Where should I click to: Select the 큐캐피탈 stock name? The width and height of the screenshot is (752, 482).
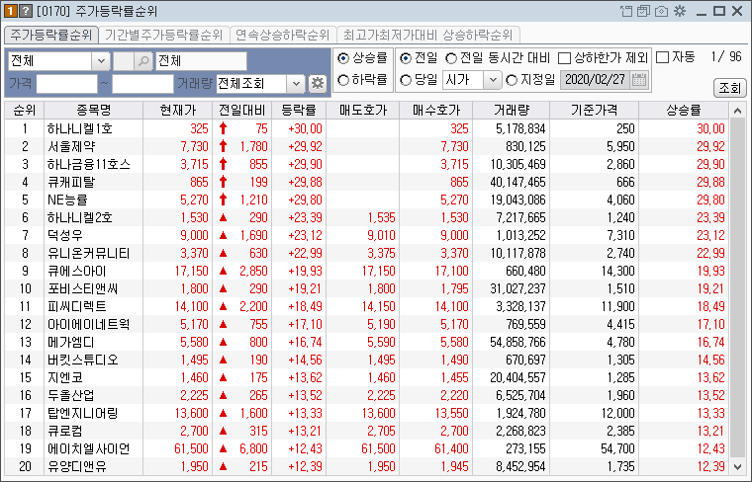71,182
